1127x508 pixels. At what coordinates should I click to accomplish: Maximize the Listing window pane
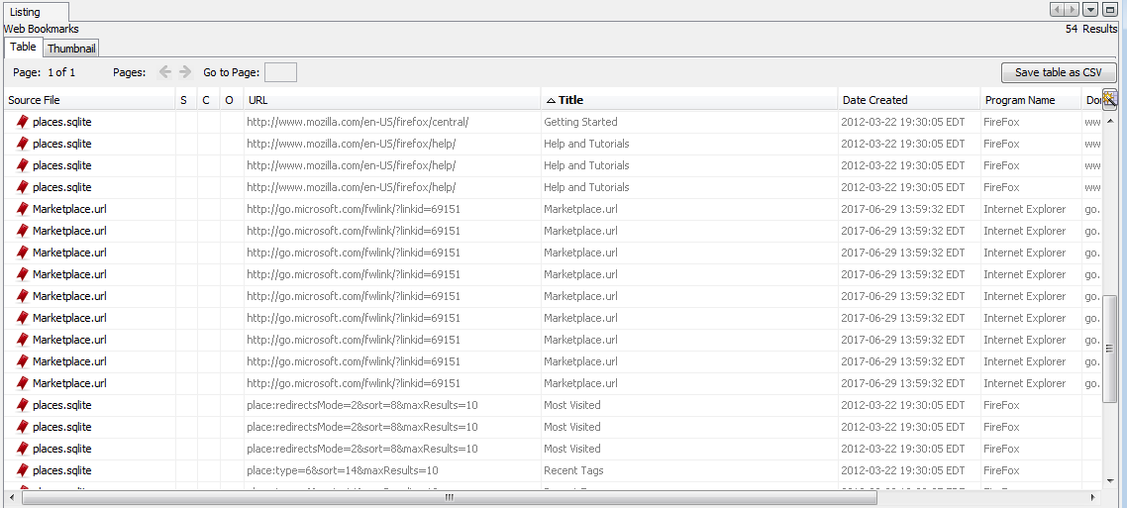[x=1109, y=10]
